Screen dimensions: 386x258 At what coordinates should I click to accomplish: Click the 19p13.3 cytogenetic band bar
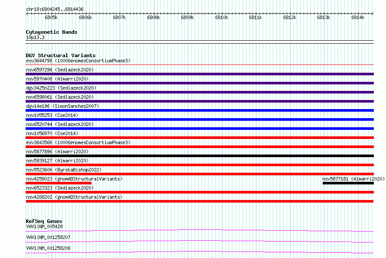pyautogui.click(x=200, y=42)
